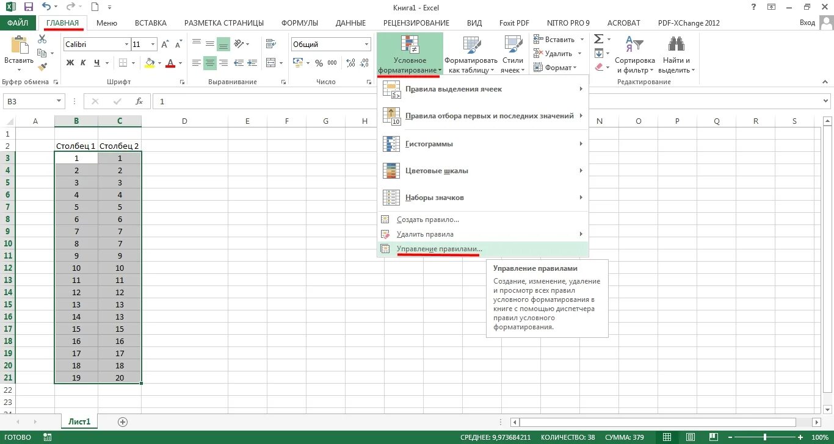
Task: Apply percent style with the % icon
Action: coord(319,63)
